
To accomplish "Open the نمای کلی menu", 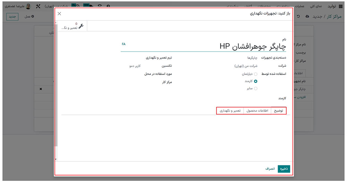I will pyautogui.click(x=316, y=7).
